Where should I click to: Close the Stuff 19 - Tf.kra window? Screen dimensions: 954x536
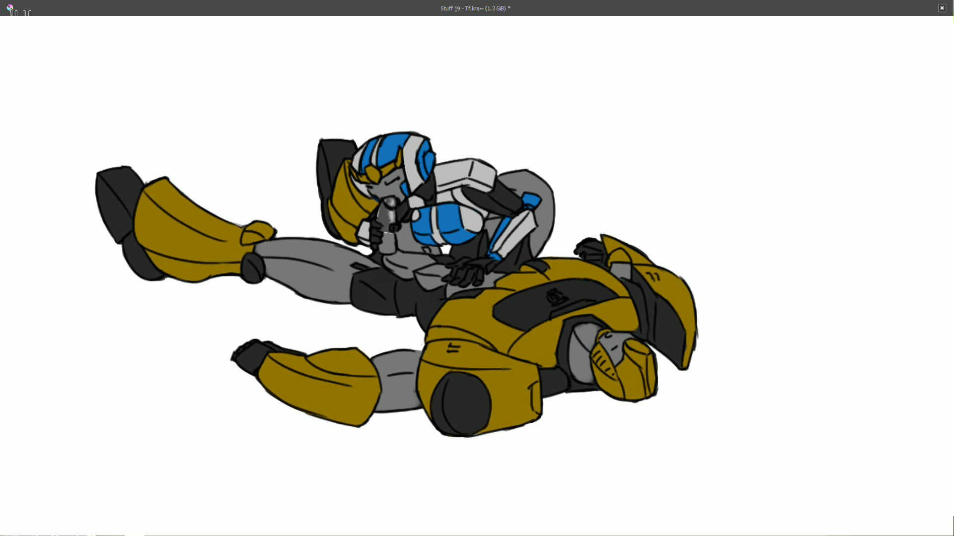(x=942, y=8)
